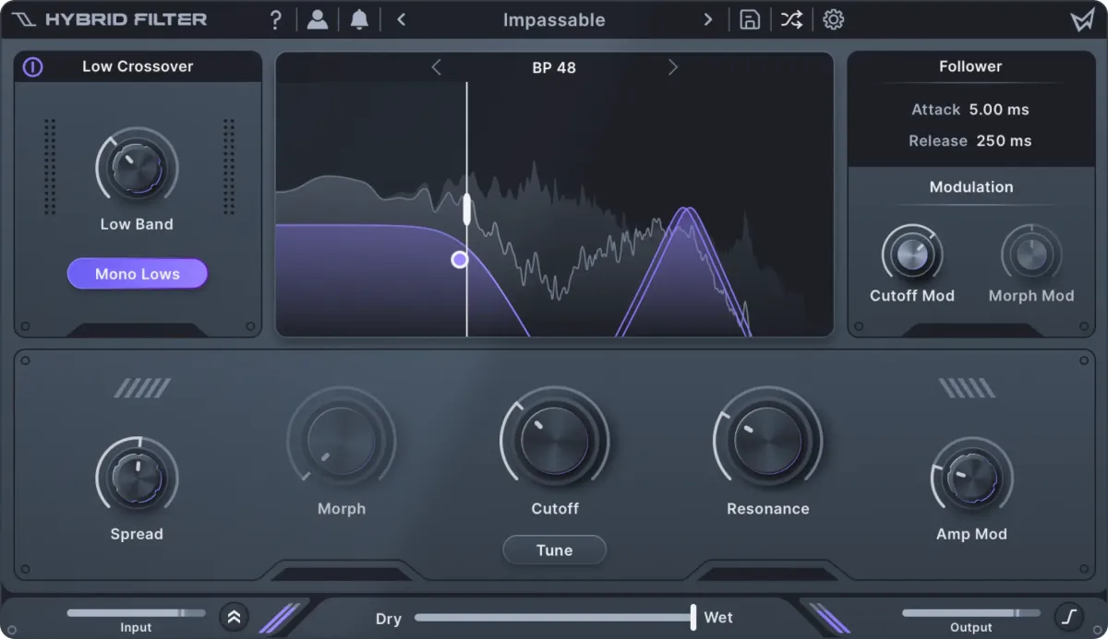Click the Follower panel heading
This screenshot has height=639, width=1108.
(970, 66)
